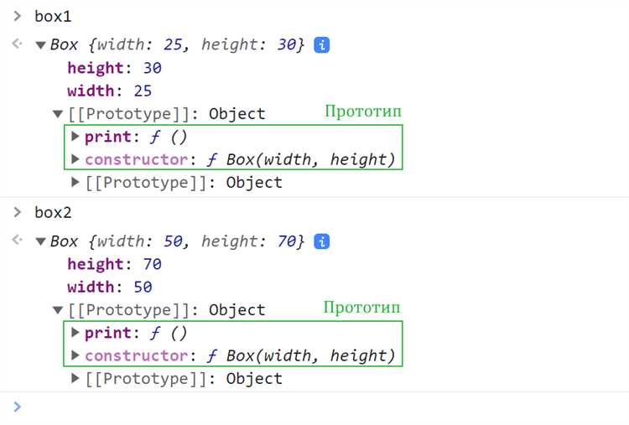
Task: Expand nested [[Prototype]]: Object under box1
Action: click(75, 183)
